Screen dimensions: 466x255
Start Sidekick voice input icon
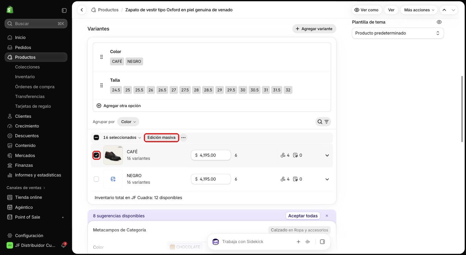click(308, 241)
